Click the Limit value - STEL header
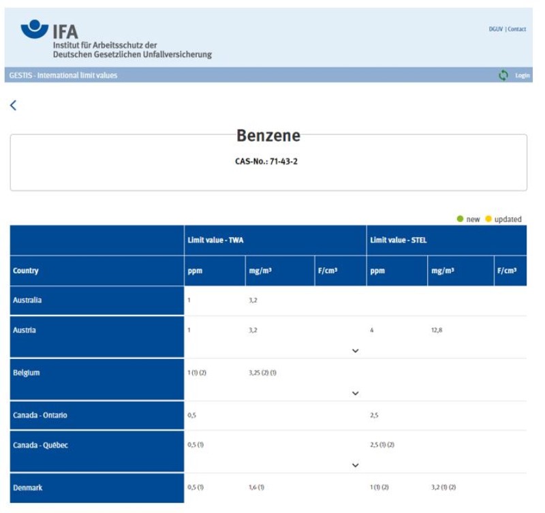The image size is (545, 513). point(398,240)
